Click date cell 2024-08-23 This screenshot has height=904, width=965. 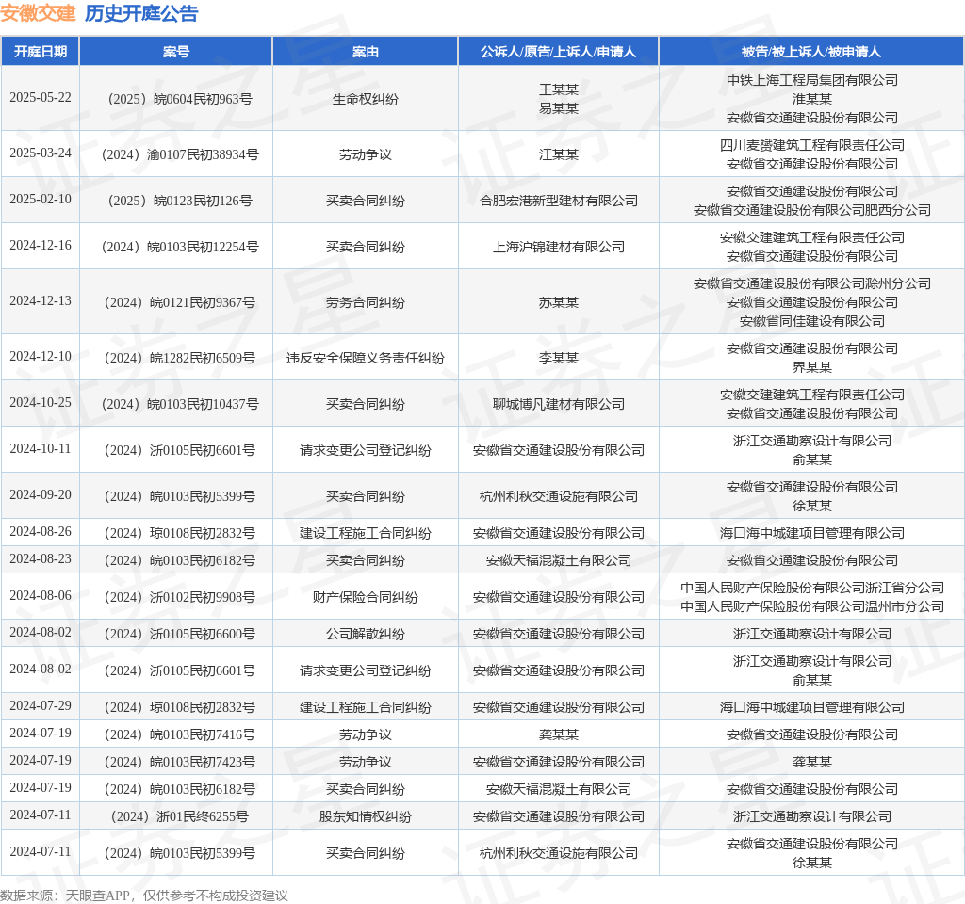(x=40, y=559)
